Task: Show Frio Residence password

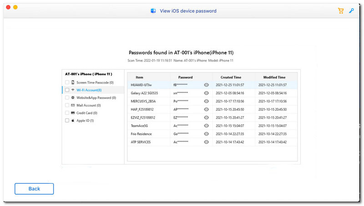Action: (x=207, y=134)
